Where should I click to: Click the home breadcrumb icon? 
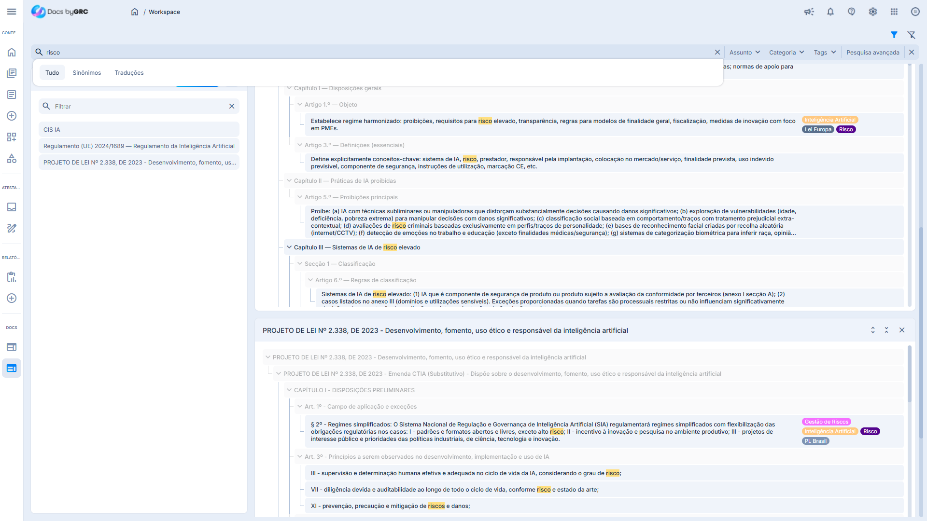pos(135,12)
